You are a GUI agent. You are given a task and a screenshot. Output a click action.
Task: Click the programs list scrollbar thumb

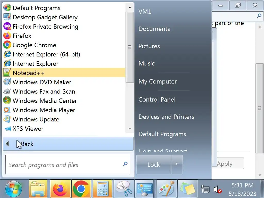point(130,47)
